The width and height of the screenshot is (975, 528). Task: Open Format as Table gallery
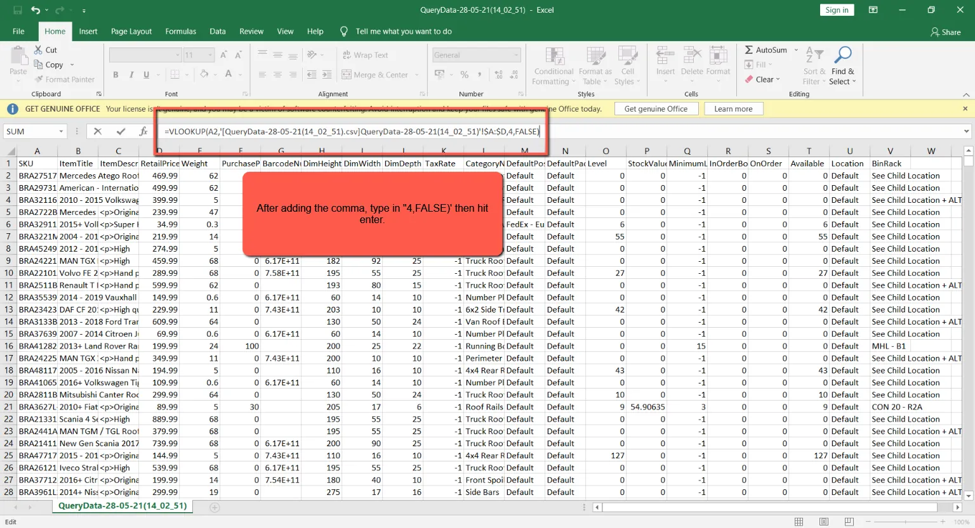point(595,65)
